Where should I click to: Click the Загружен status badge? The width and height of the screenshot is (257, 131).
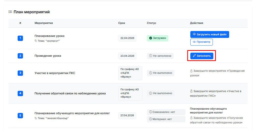point(158,38)
